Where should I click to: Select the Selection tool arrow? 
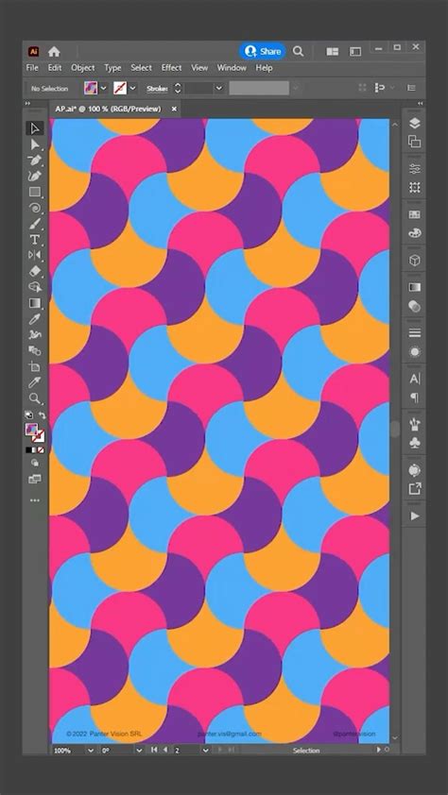click(x=35, y=128)
